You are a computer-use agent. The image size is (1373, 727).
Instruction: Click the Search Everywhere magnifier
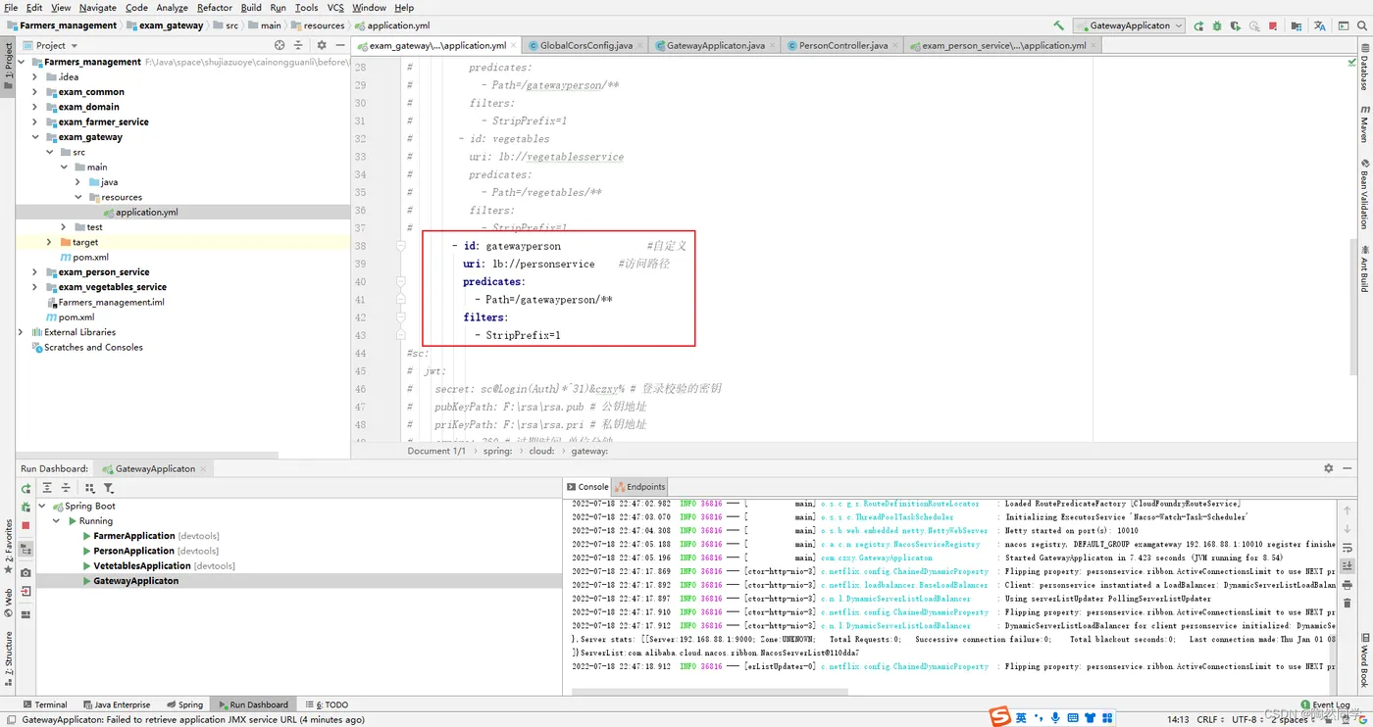click(x=1361, y=25)
